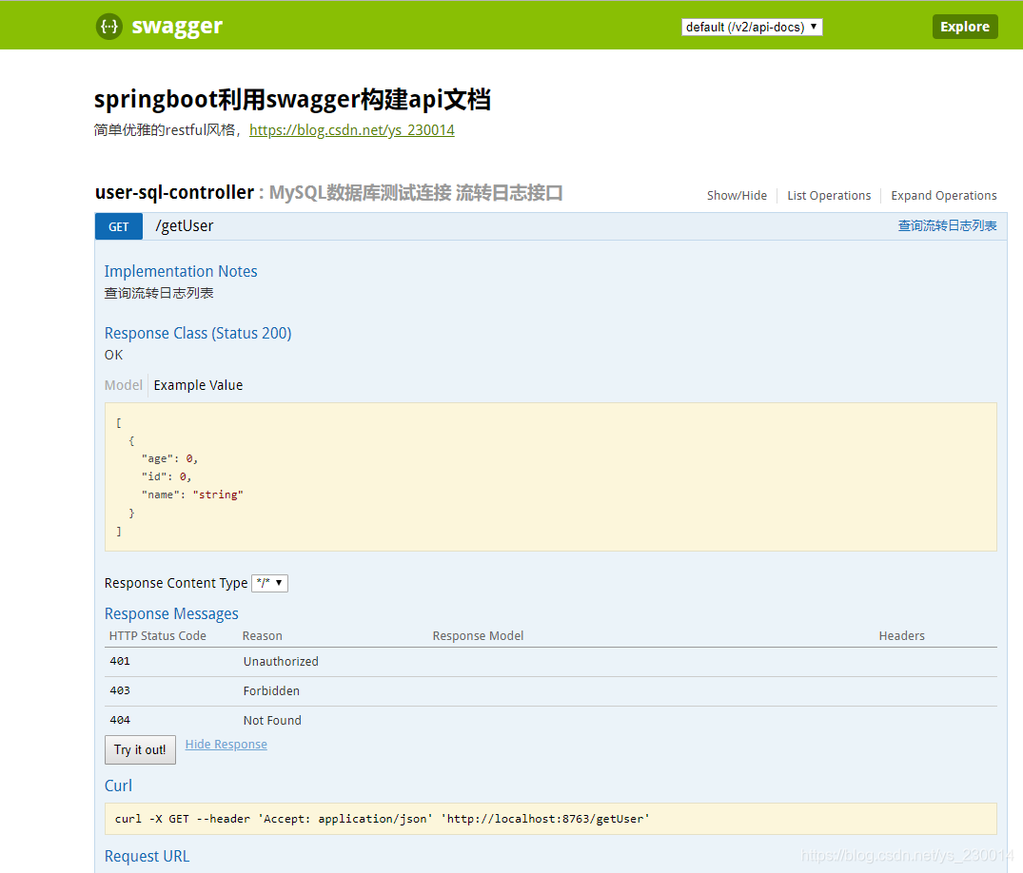Click the user-sql-controller heading
Image resolution: width=1023 pixels, height=873 pixels.
[174, 192]
